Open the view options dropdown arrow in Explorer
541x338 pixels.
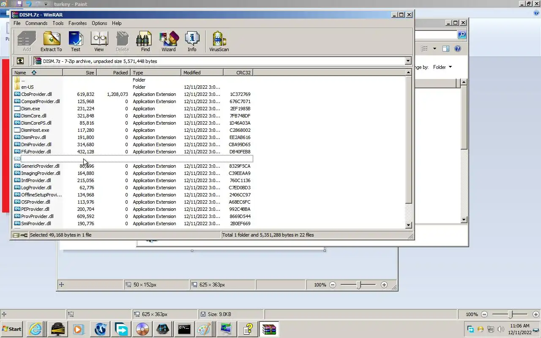[434, 49]
